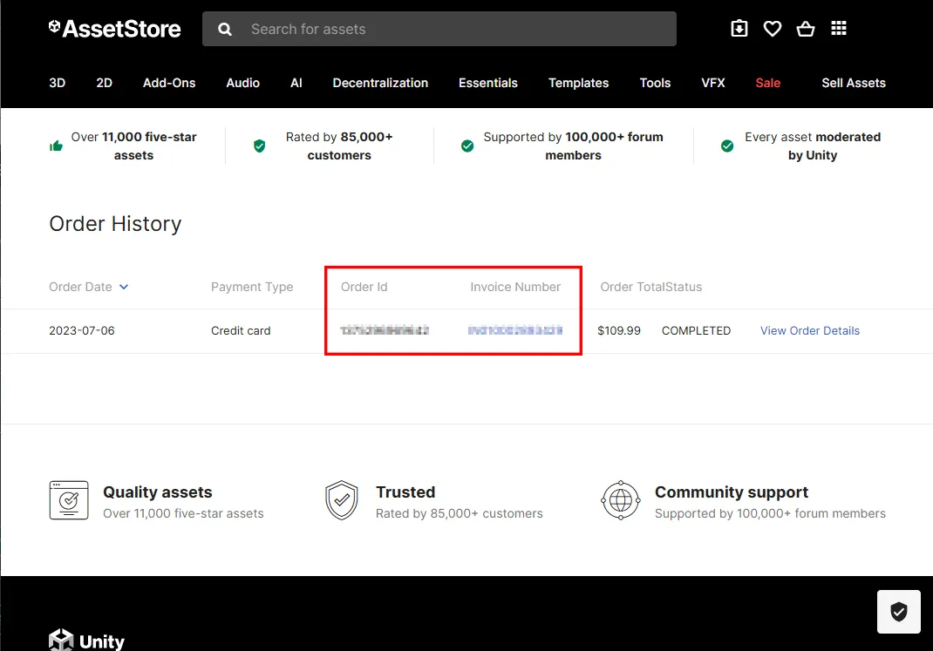The height and width of the screenshot is (651, 933).
Task: Open the apps grid icon
Action: coord(839,29)
